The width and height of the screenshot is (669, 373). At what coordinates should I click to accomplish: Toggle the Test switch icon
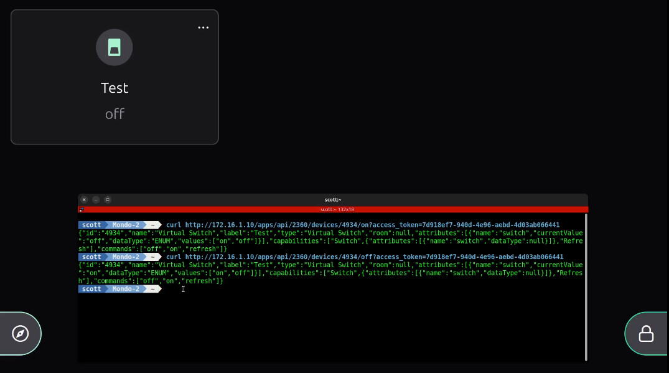click(114, 47)
